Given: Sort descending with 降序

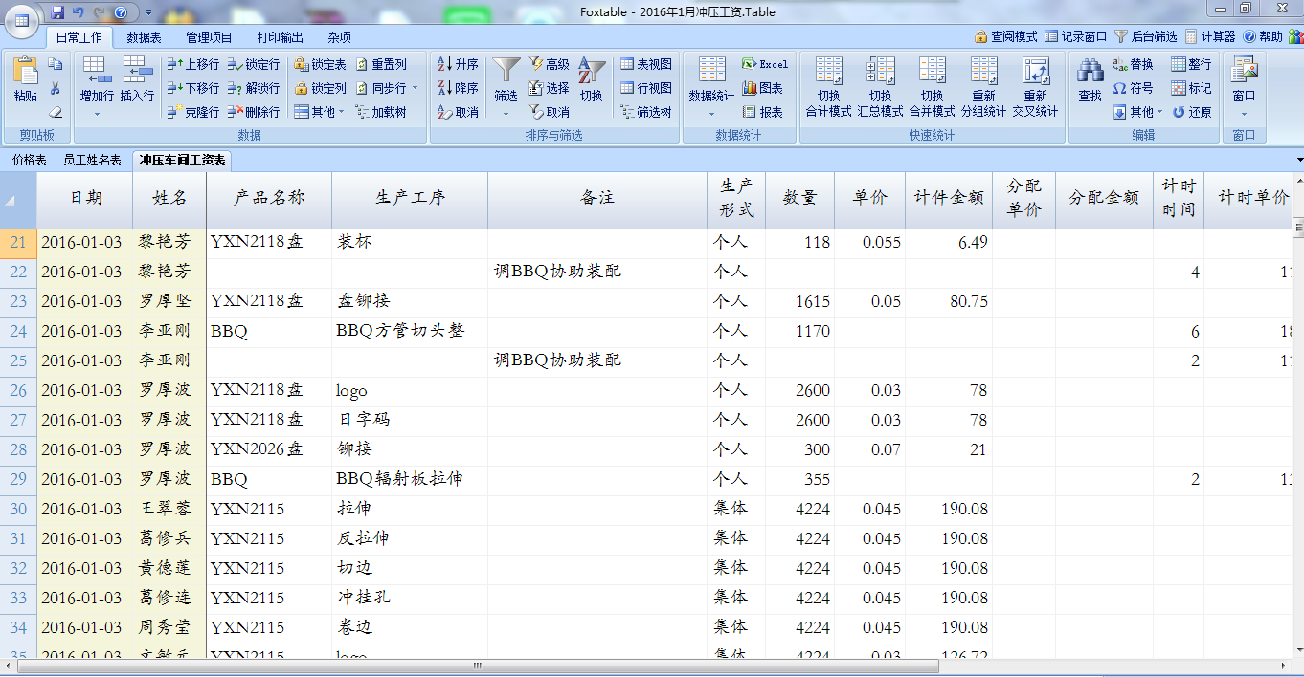Looking at the screenshot, I should click(x=458, y=88).
